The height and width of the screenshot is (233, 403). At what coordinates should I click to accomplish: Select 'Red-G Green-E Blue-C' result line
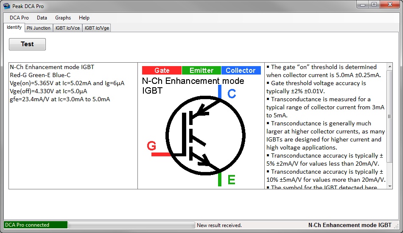click(x=40, y=75)
